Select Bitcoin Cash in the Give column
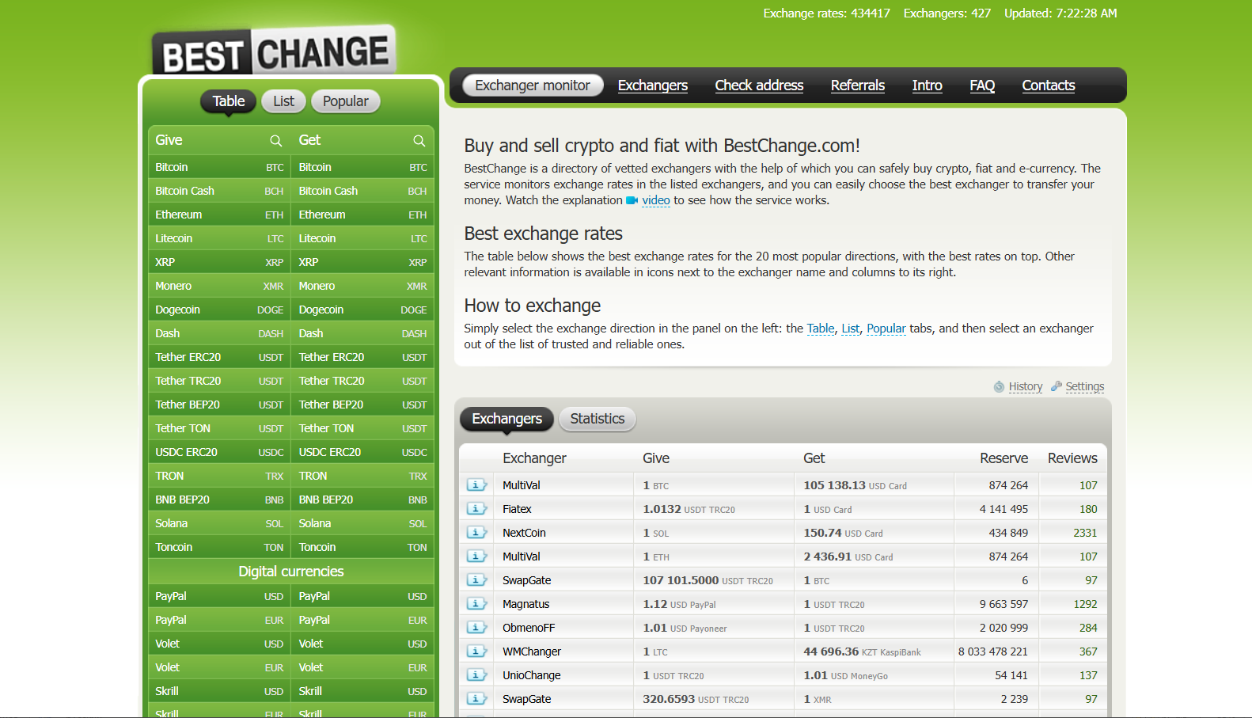 pos(219,191)
